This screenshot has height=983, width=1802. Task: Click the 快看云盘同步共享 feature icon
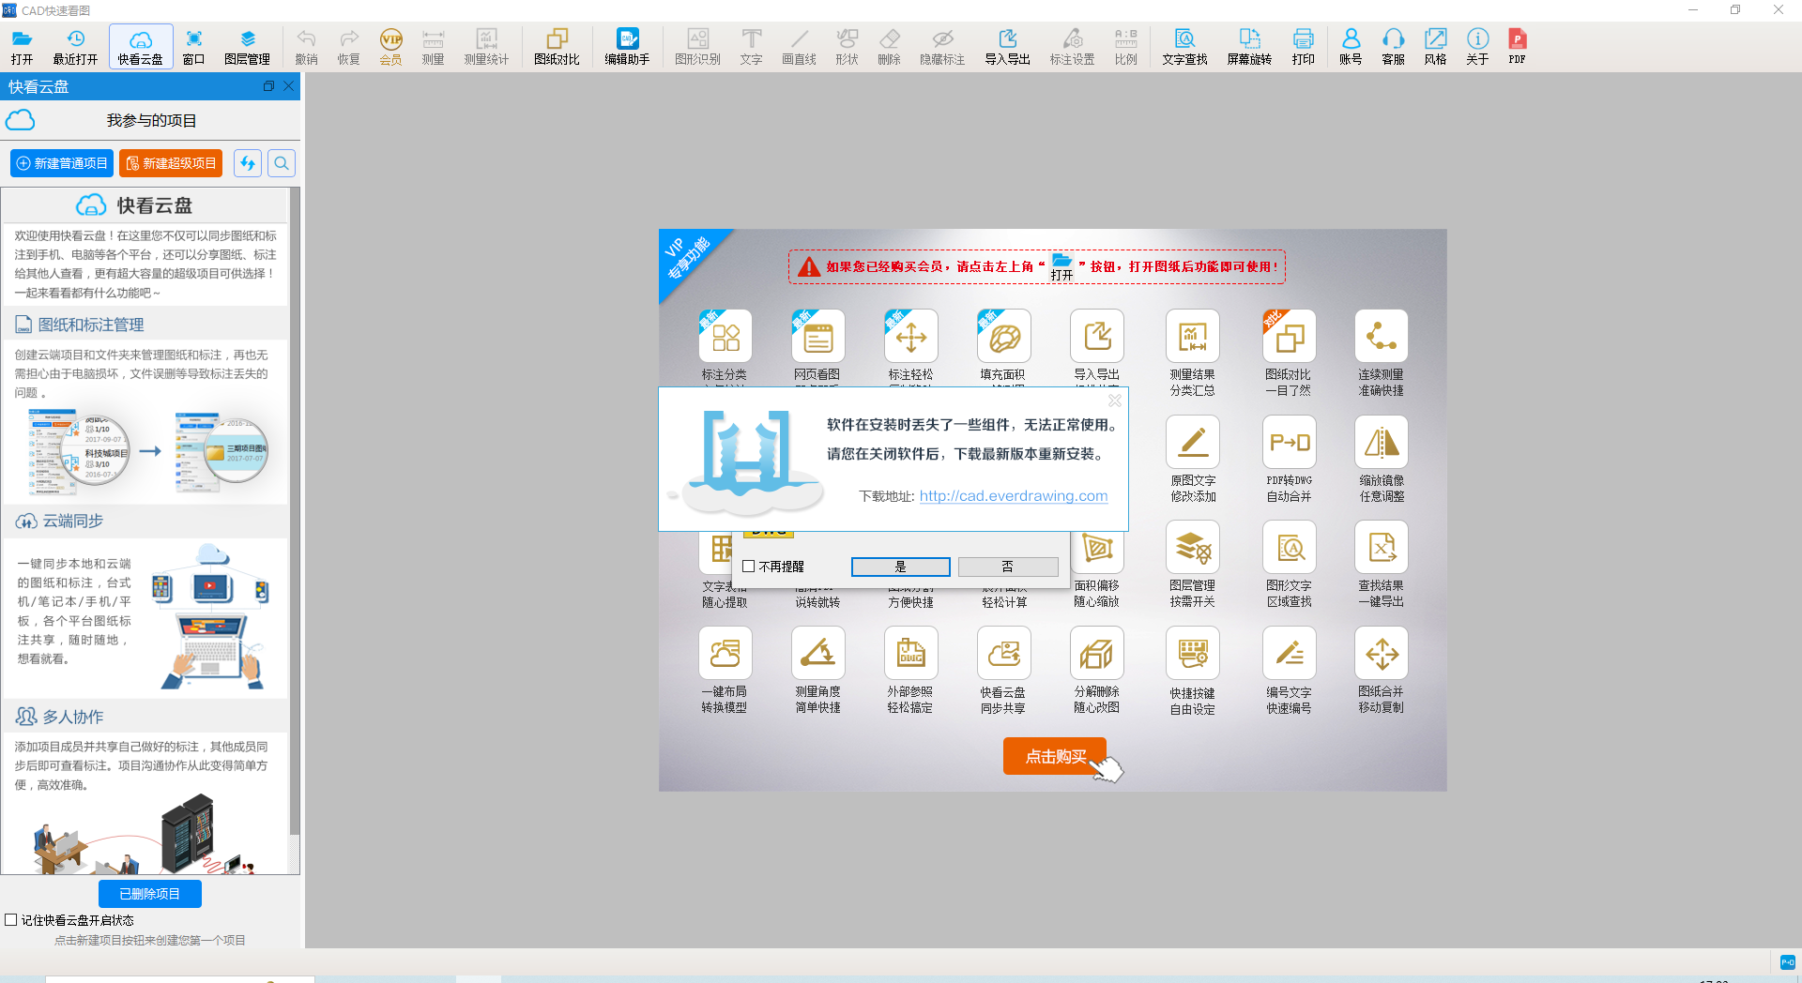(1003, 653)
